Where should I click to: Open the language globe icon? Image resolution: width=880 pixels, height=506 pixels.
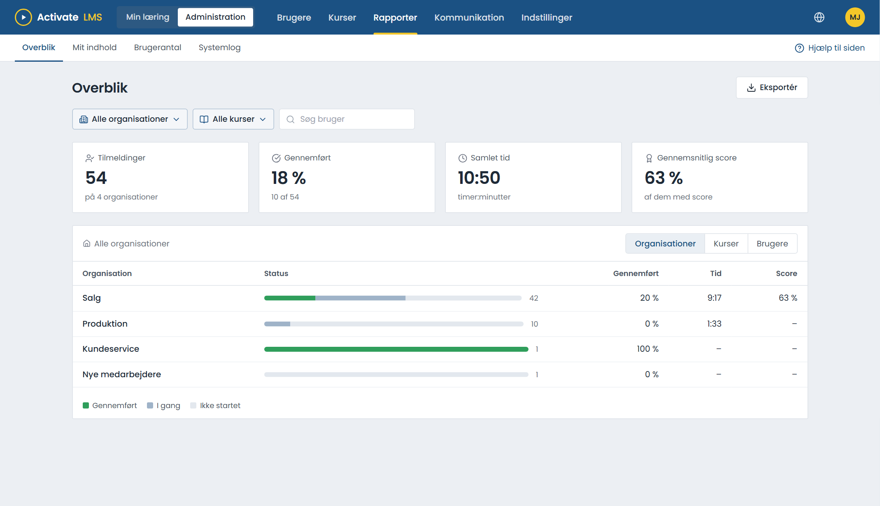point(819,17)
